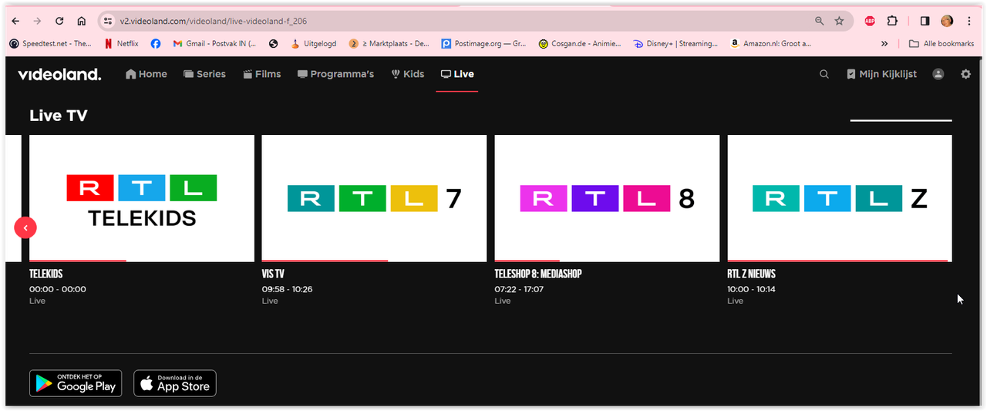
Task: Click the carousel scroll indicator bar
Action: click(901, 120)
